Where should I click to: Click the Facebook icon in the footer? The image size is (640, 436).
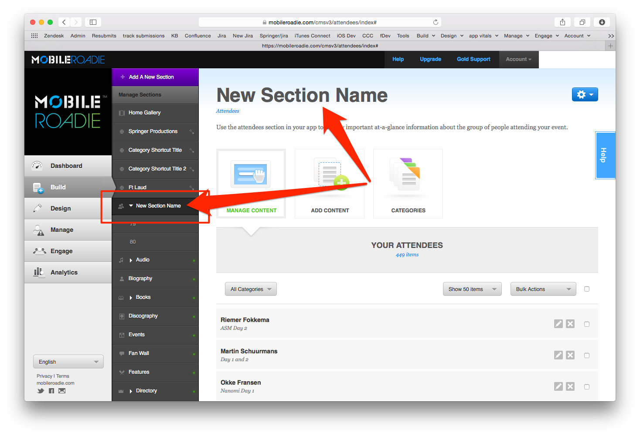[51, 391]
